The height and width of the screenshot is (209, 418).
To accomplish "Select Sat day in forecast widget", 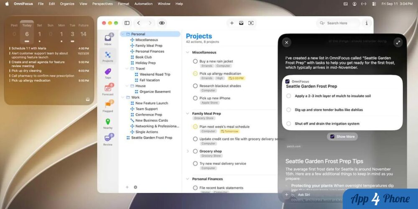I will [39, 32].
